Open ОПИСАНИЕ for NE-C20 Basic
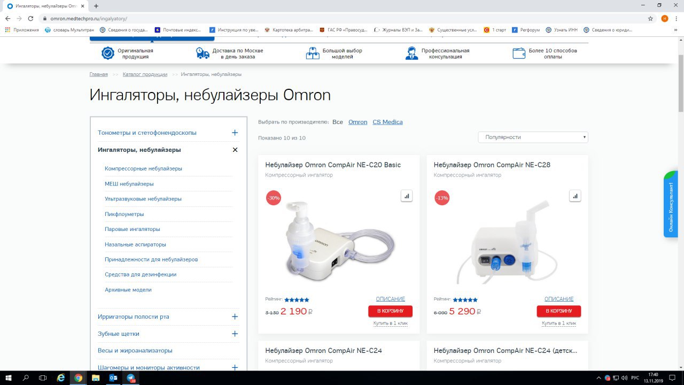Screen dimensions: 684x385 click(391, 299)
